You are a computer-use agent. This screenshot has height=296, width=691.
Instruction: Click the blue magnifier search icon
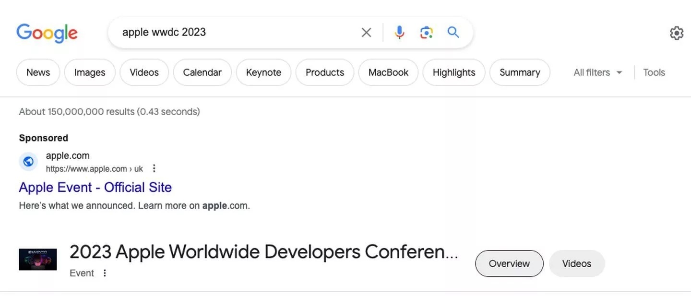[x=453, y=33]
